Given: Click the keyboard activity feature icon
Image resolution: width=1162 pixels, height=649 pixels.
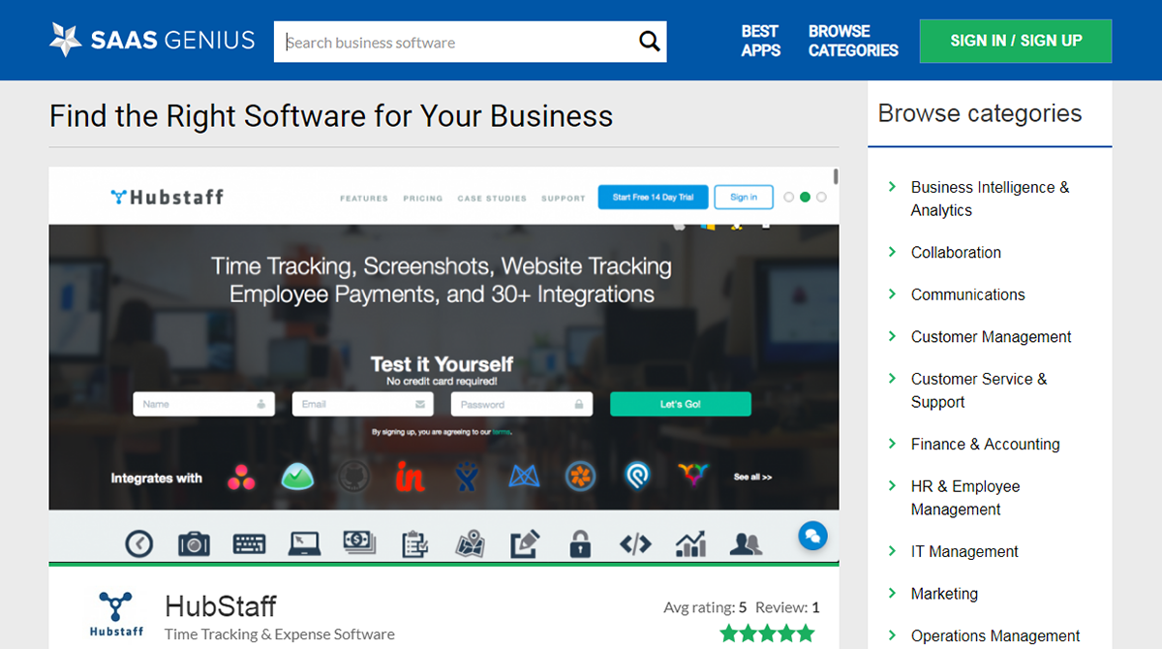Looking at the screenshot, I should pos(249,543).
